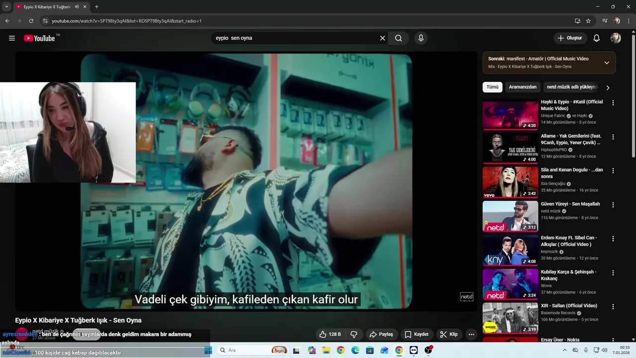This screenshot has height=358, width=636.
Task: Open a new browser tab
Action: (x=96, y=7)
